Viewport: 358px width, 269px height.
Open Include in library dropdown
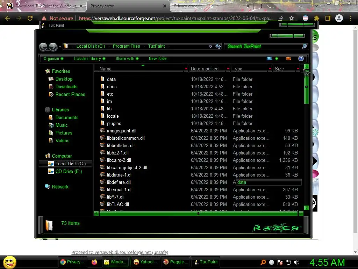[x=89, y=58]
